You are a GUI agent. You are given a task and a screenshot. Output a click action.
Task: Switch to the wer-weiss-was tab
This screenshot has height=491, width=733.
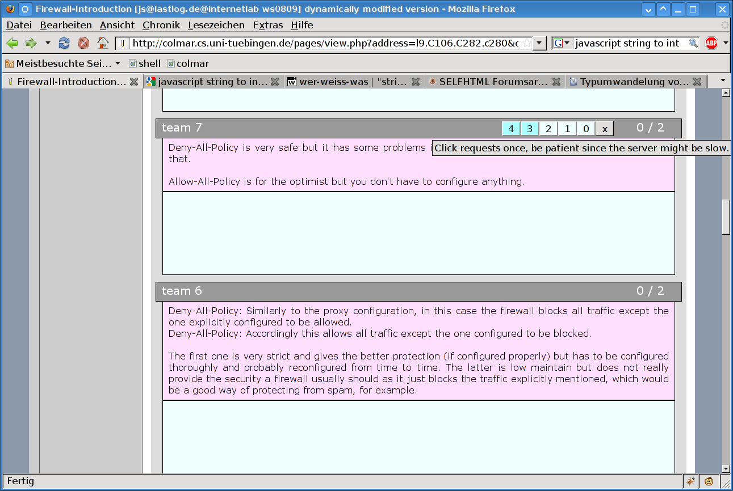[347, 82]
